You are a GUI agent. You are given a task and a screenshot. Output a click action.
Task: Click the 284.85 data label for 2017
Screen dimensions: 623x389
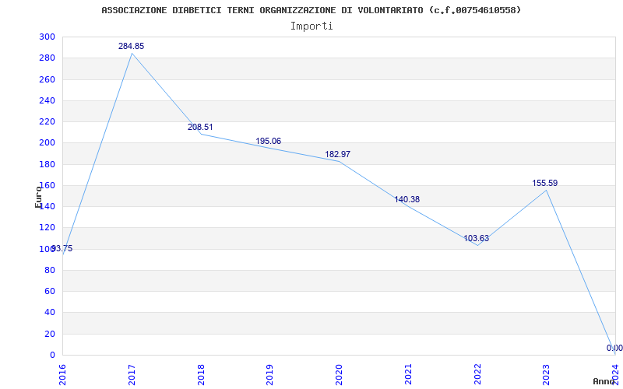131,46
